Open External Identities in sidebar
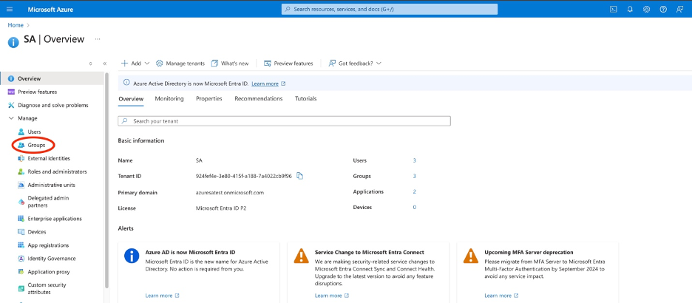This screenshot has height=303, width=692. click(x=49, y=158)
